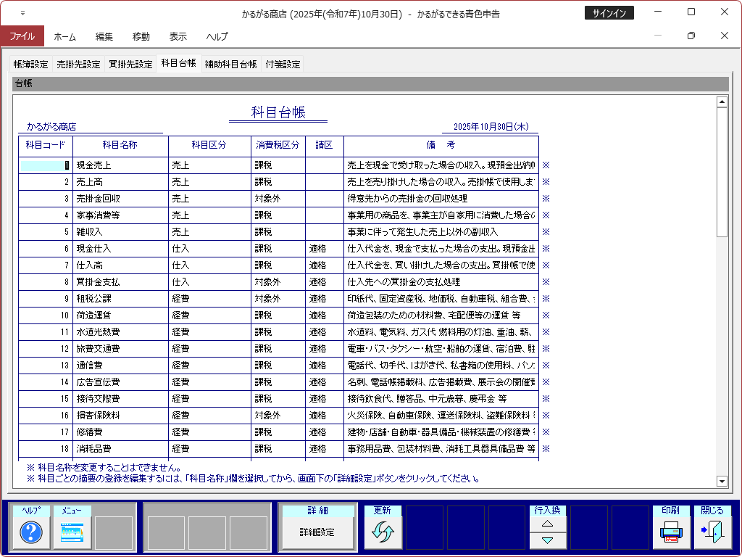Open the ヘルプ menu in menu bar

pyautogui.click(x=217, y=36)
